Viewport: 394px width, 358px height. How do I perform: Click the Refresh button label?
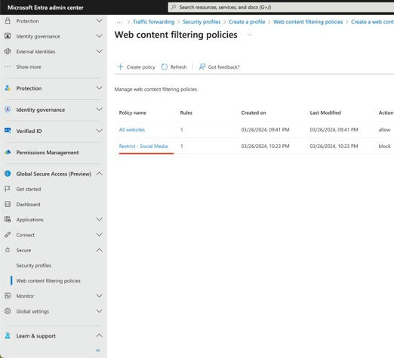pos(178,67)
